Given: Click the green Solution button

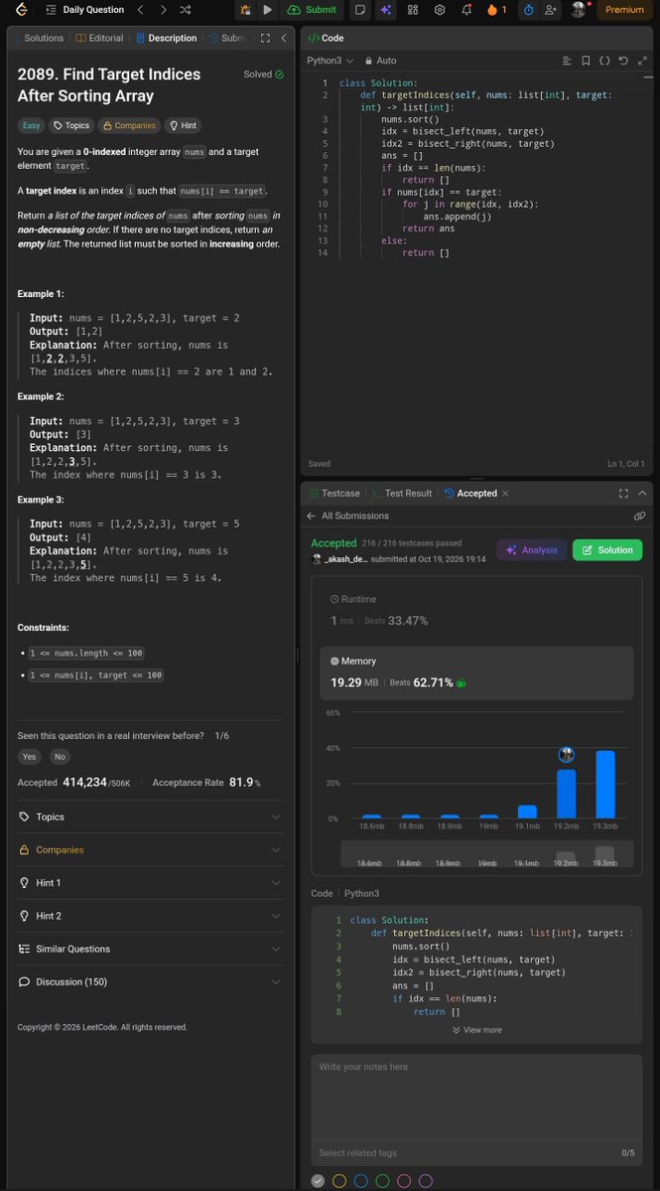Looking at the screenshot, I should pyautogui.click(x=606, y=550).
